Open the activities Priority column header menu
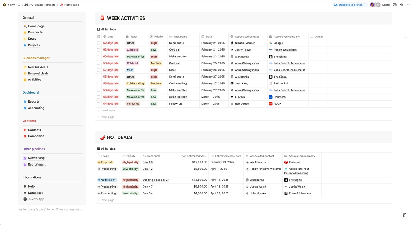 tap(158, 37)
